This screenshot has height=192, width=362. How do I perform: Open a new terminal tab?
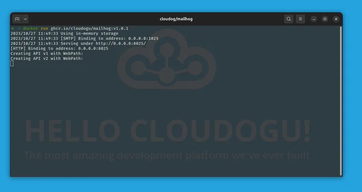tap(17, 19)
